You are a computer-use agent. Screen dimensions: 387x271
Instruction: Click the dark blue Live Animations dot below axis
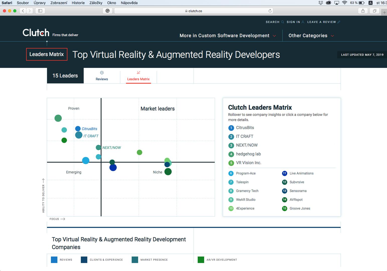(113, 168)
